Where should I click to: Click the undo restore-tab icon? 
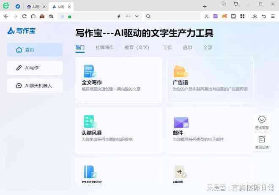[x=264, y=16]
